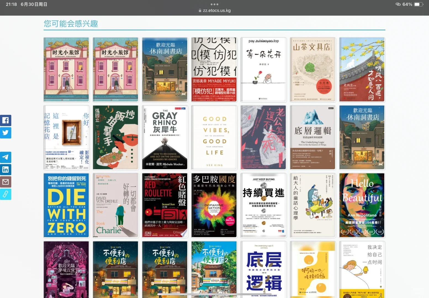Screen dimensions: 429x298
Task: Share page via Twitter icon
Action: [x=6, y=133]
